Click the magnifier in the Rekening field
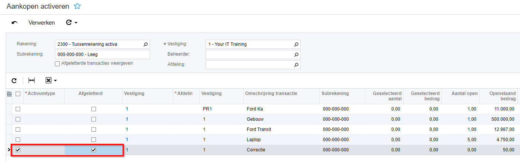 145,44
